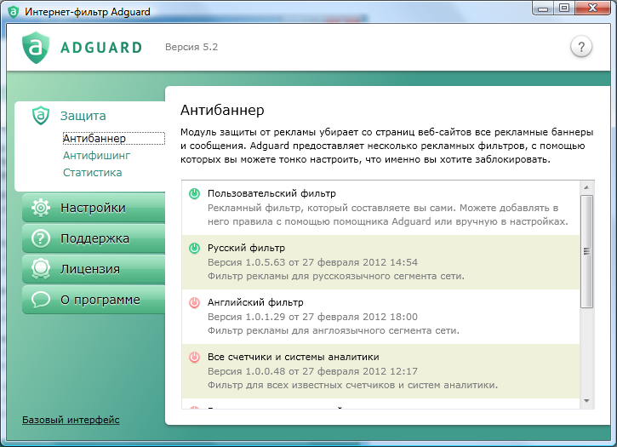This screenshot has width=617, height=447.
Task: Disable the Русский фильтр power toggle
Action: (194, 248)
